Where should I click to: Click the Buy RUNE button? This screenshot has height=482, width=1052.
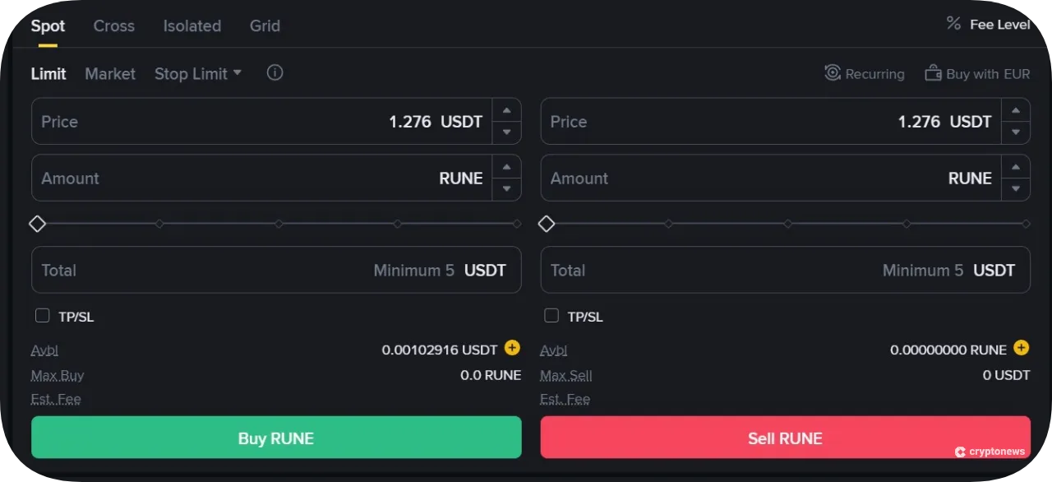point(276,437)
